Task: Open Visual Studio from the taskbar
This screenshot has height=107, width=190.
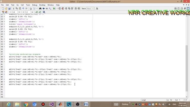Action: pyautogui.click(x=52, y=104)
